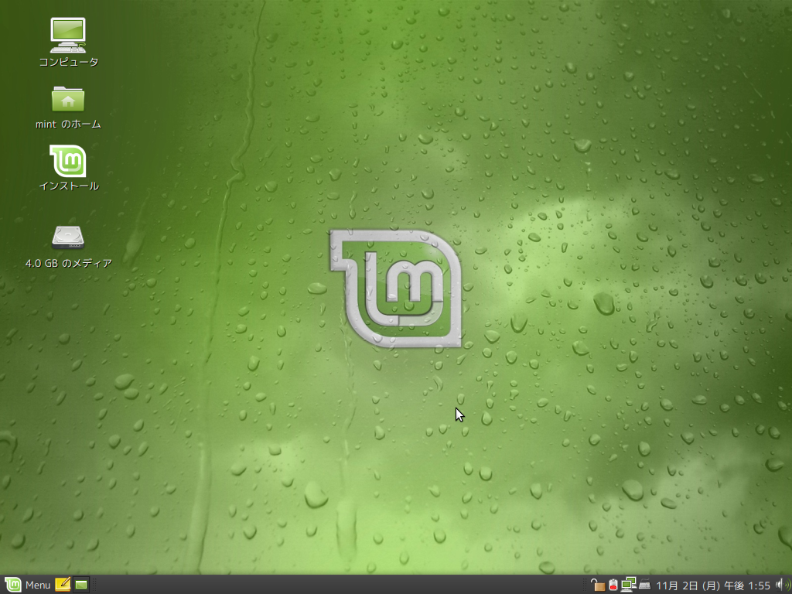Select the インストール Linux Mint installer icon
Viewport: 792px width, 594px height.
(68, 161)
